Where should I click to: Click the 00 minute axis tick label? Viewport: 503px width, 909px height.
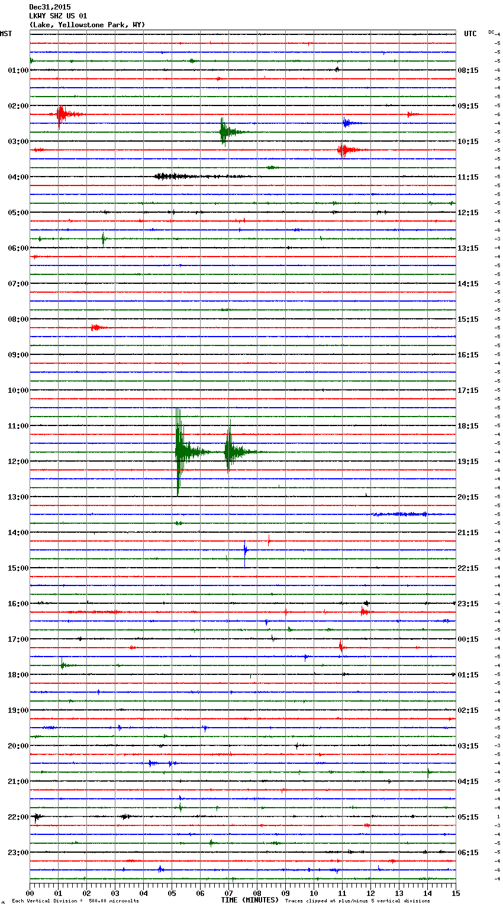point(30,893)
